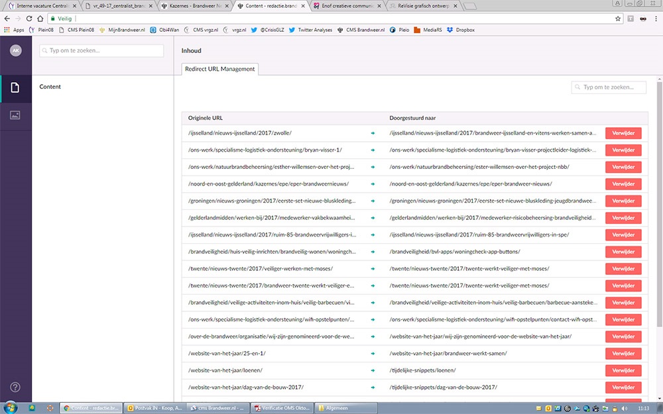The image size is (663, 414).
Task: Open the AK user avatar menu
Action: pos(15,50)
